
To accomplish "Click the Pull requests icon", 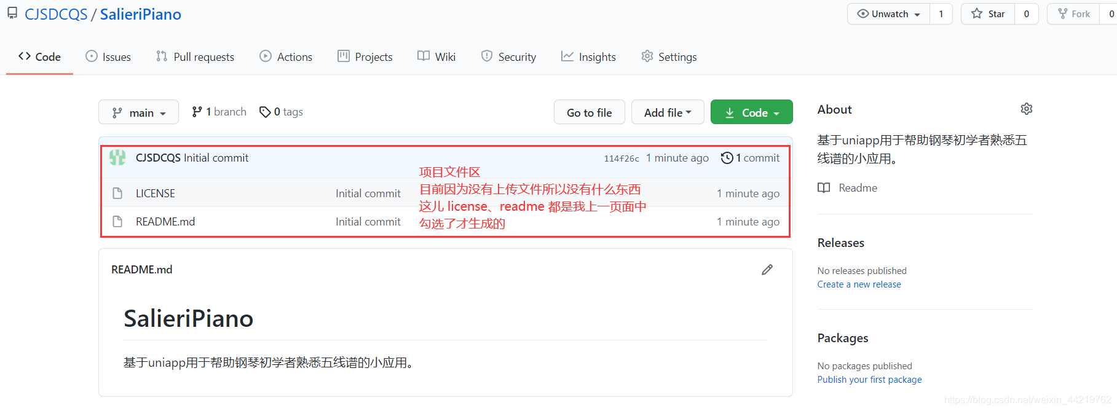I will point(162,56).
